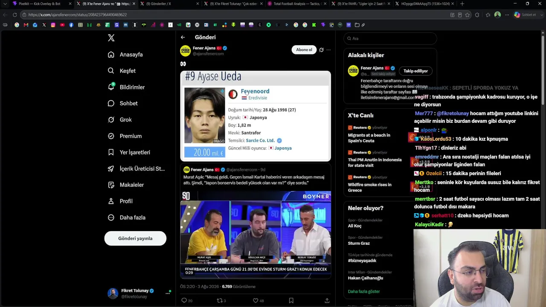
Task: Open the Premium page
Action: click(125, 136)
